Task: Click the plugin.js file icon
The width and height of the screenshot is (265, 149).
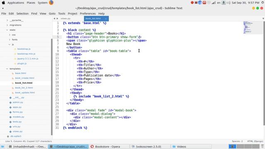Action: coord(15,63)
